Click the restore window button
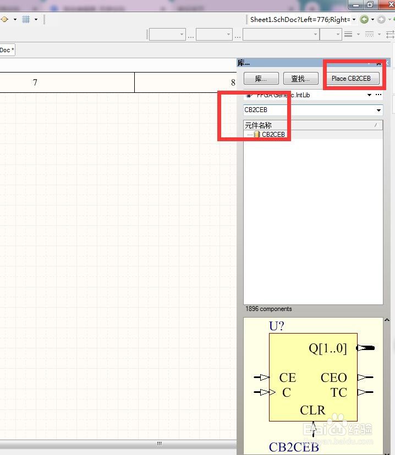Screen dimensions: 395x455 click(370, 4)
